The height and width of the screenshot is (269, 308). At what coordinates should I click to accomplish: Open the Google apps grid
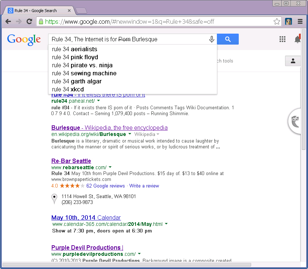pyautogui.click(x=282, y=39)
